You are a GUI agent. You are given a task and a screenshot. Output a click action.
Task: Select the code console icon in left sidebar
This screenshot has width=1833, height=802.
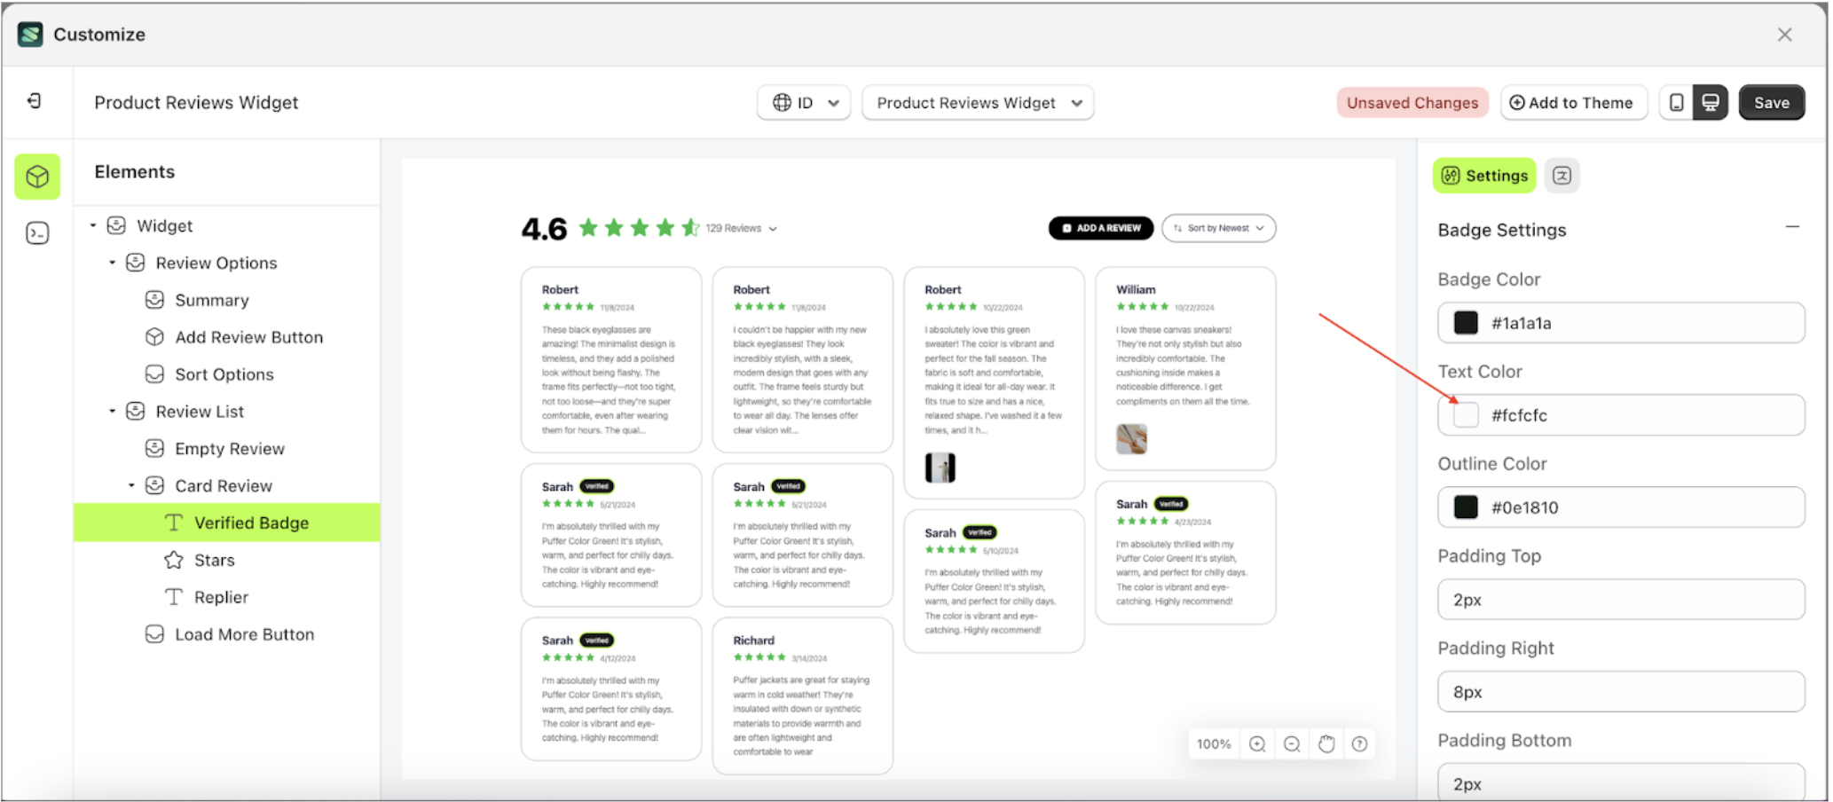click(x=36, y=232)
